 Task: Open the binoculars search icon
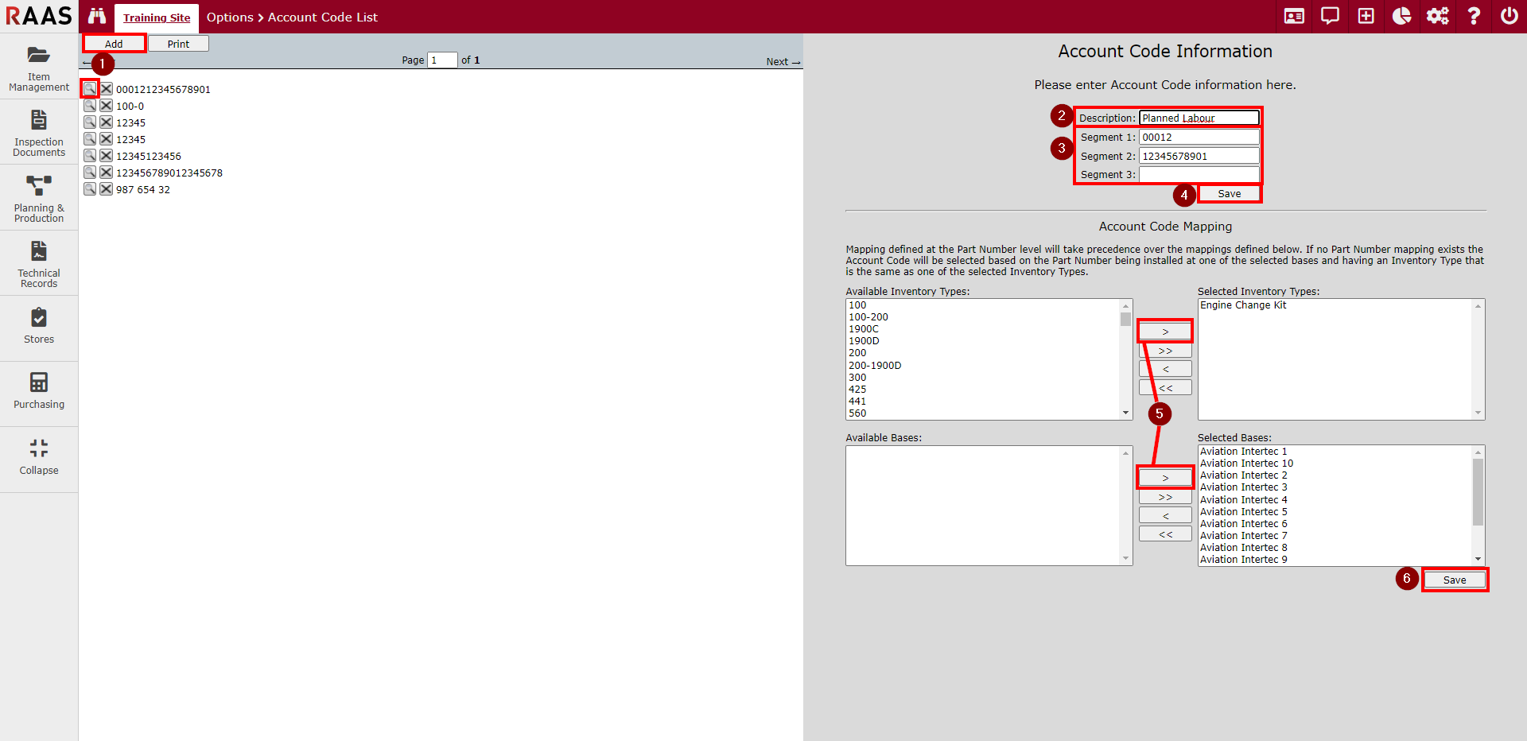(x=97, y=16)
